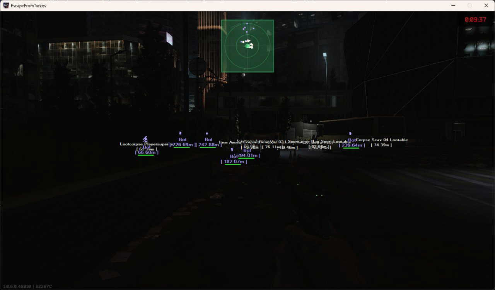Click the Corpse Scav 04 Lootable label
Viewport: 495px width, 290px height.
(382, 140)
